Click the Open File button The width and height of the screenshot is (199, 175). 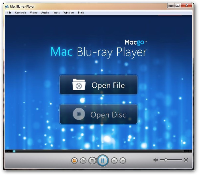[99, 85]
